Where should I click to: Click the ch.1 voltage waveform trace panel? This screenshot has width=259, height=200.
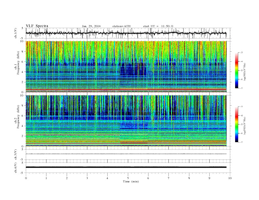click(129, 33)
